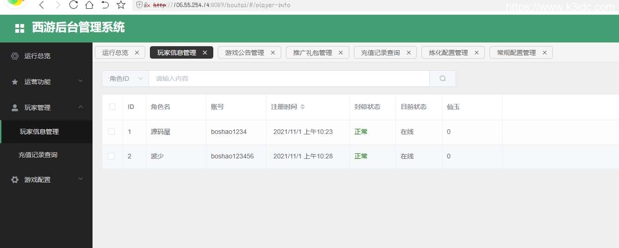Expand the 运营功能 sidebar menu

tap(46, 82)
